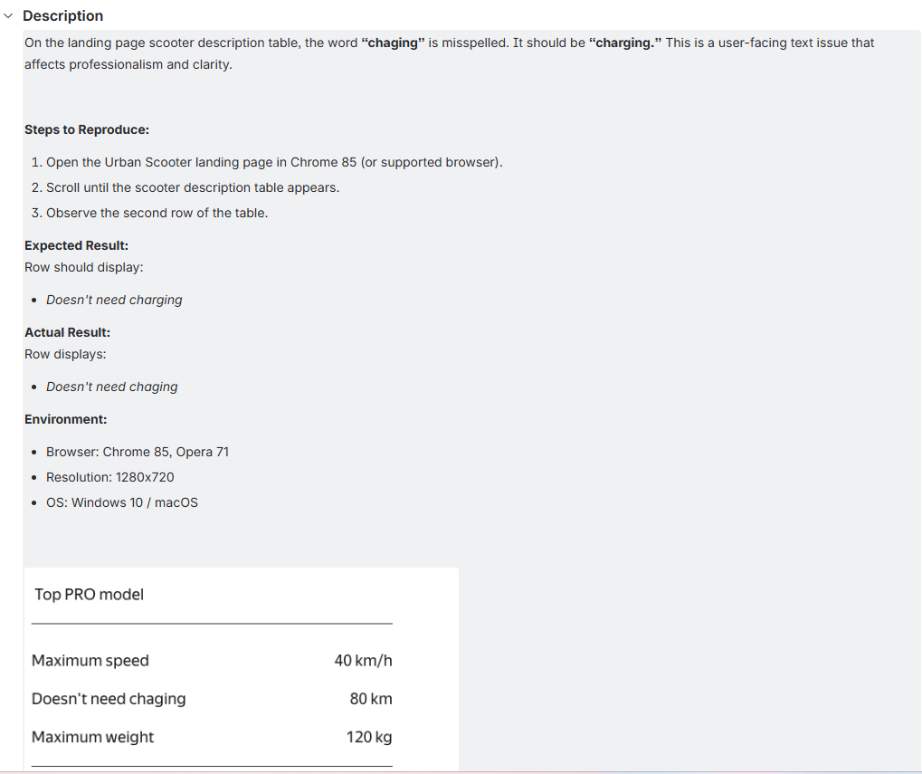
Task: Select the Browser: Chrome 85 bullet
Action: (x=138, y=452)
